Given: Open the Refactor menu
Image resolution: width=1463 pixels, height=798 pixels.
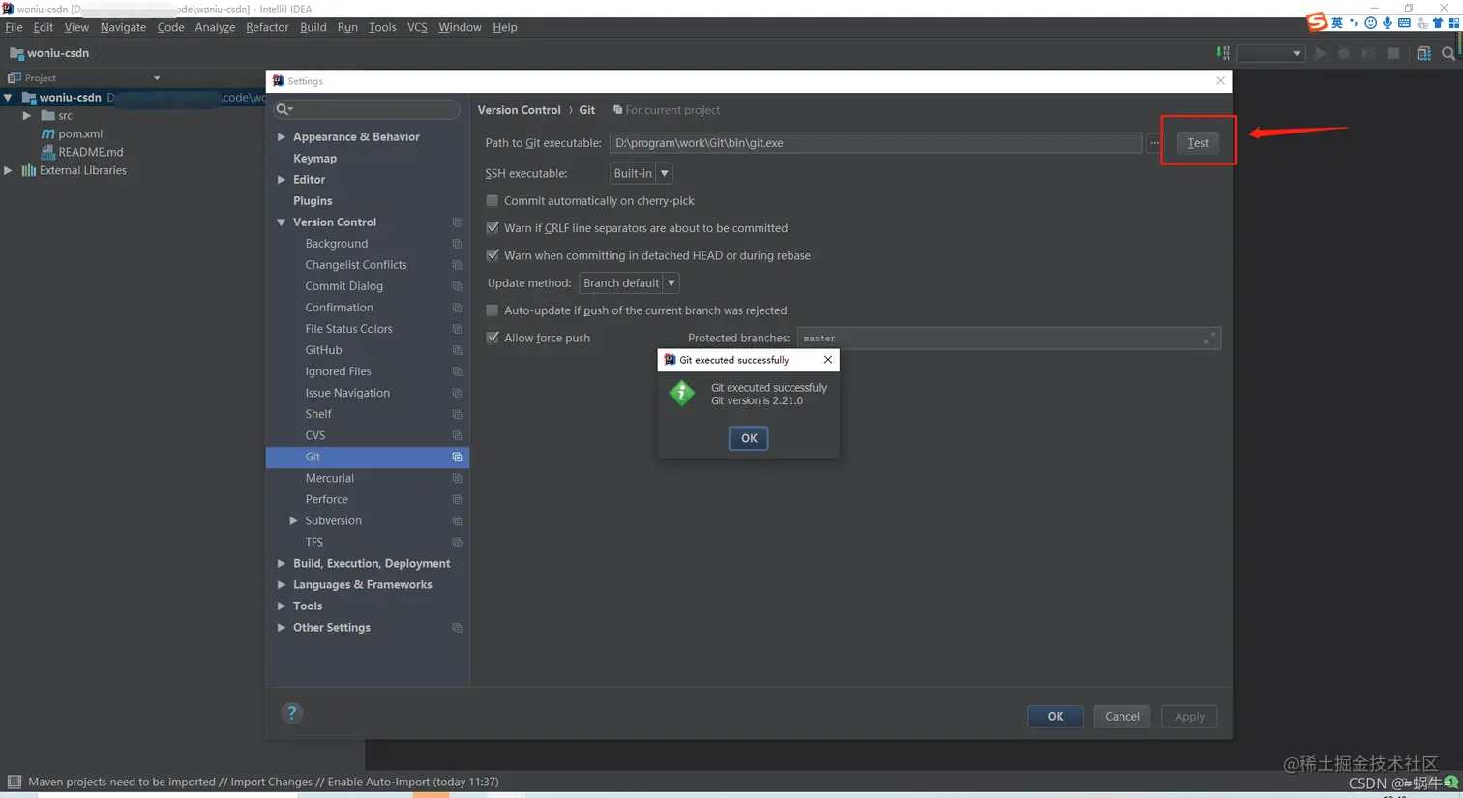Looking at the screenshot, I should click(x=267, y=27).
